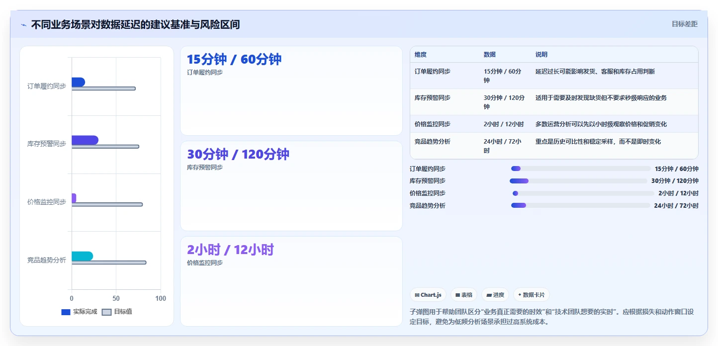Click the blue 订单履约同步 actual bar in chart
Image resolution: width=718 pixels, height=346 pixels.
pos(78,82)
